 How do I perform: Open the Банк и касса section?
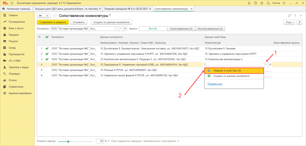16,28
